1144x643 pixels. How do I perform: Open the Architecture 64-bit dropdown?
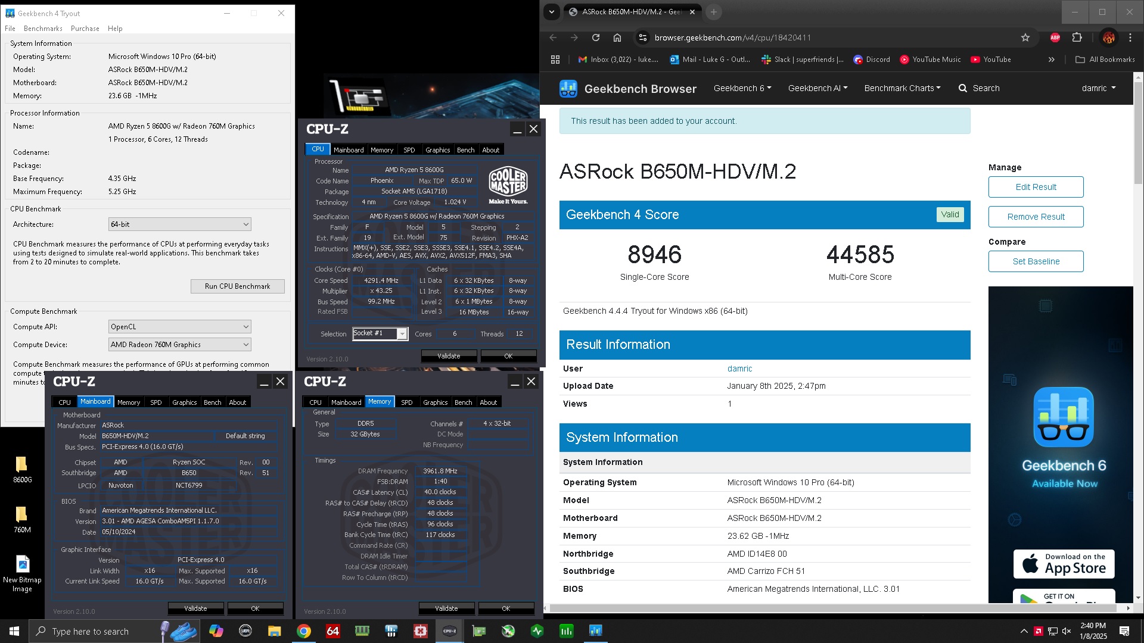click(x=179, y=224)
